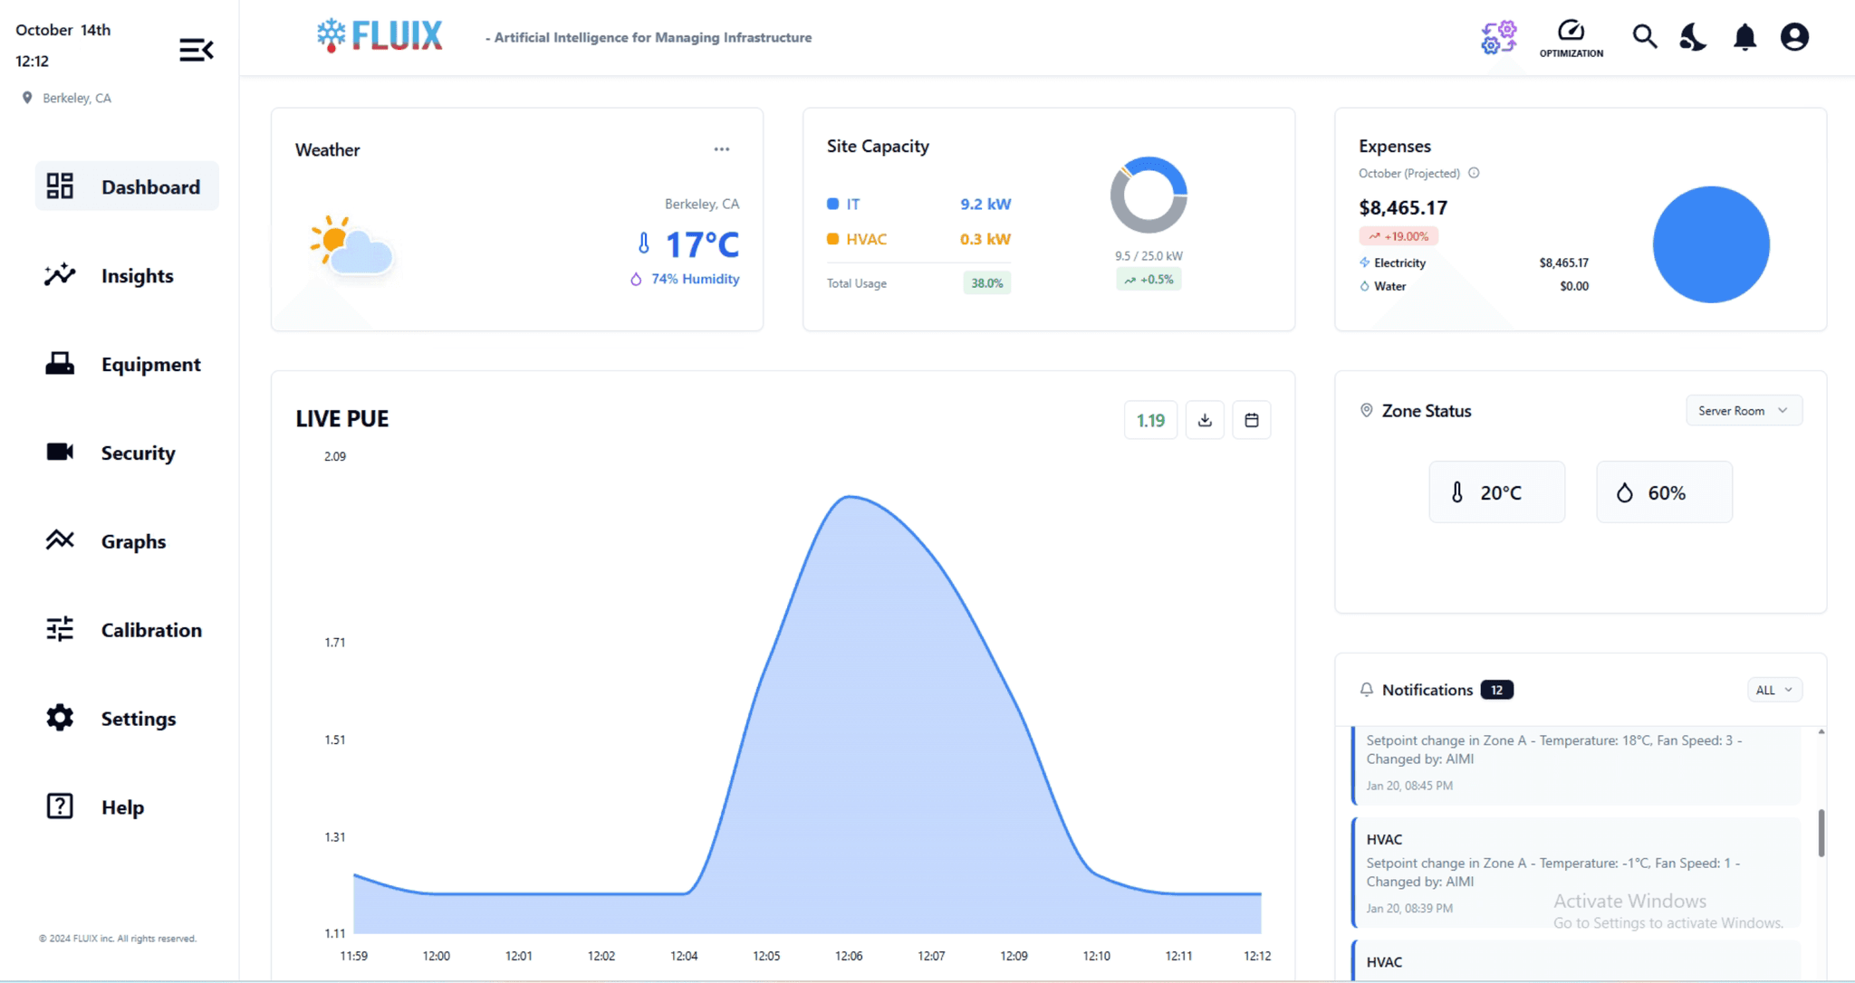
Task: Click the blue Expenses pie chart
Action: (x=1710, y=244)
